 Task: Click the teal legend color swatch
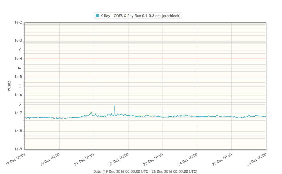pos(97,16)
